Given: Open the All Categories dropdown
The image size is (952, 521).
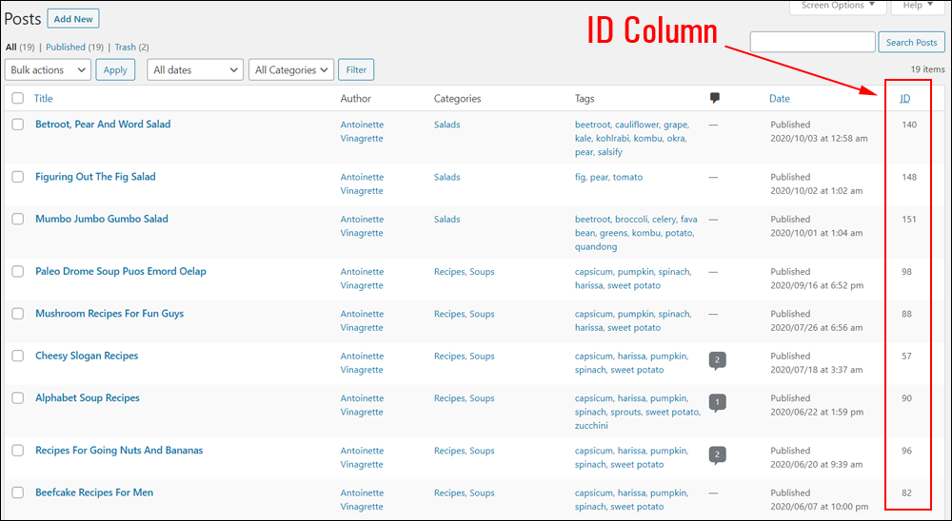Looking at the screenshot, I should click(291, 69).
